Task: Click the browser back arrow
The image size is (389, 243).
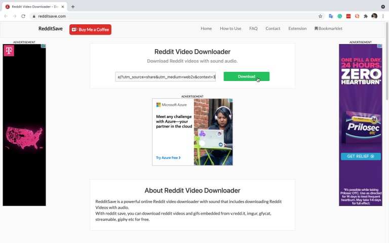Action: click(6, 16)
